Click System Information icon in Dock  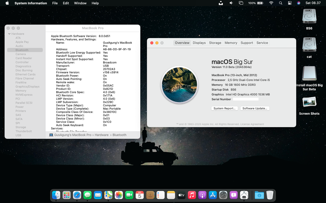244,195
